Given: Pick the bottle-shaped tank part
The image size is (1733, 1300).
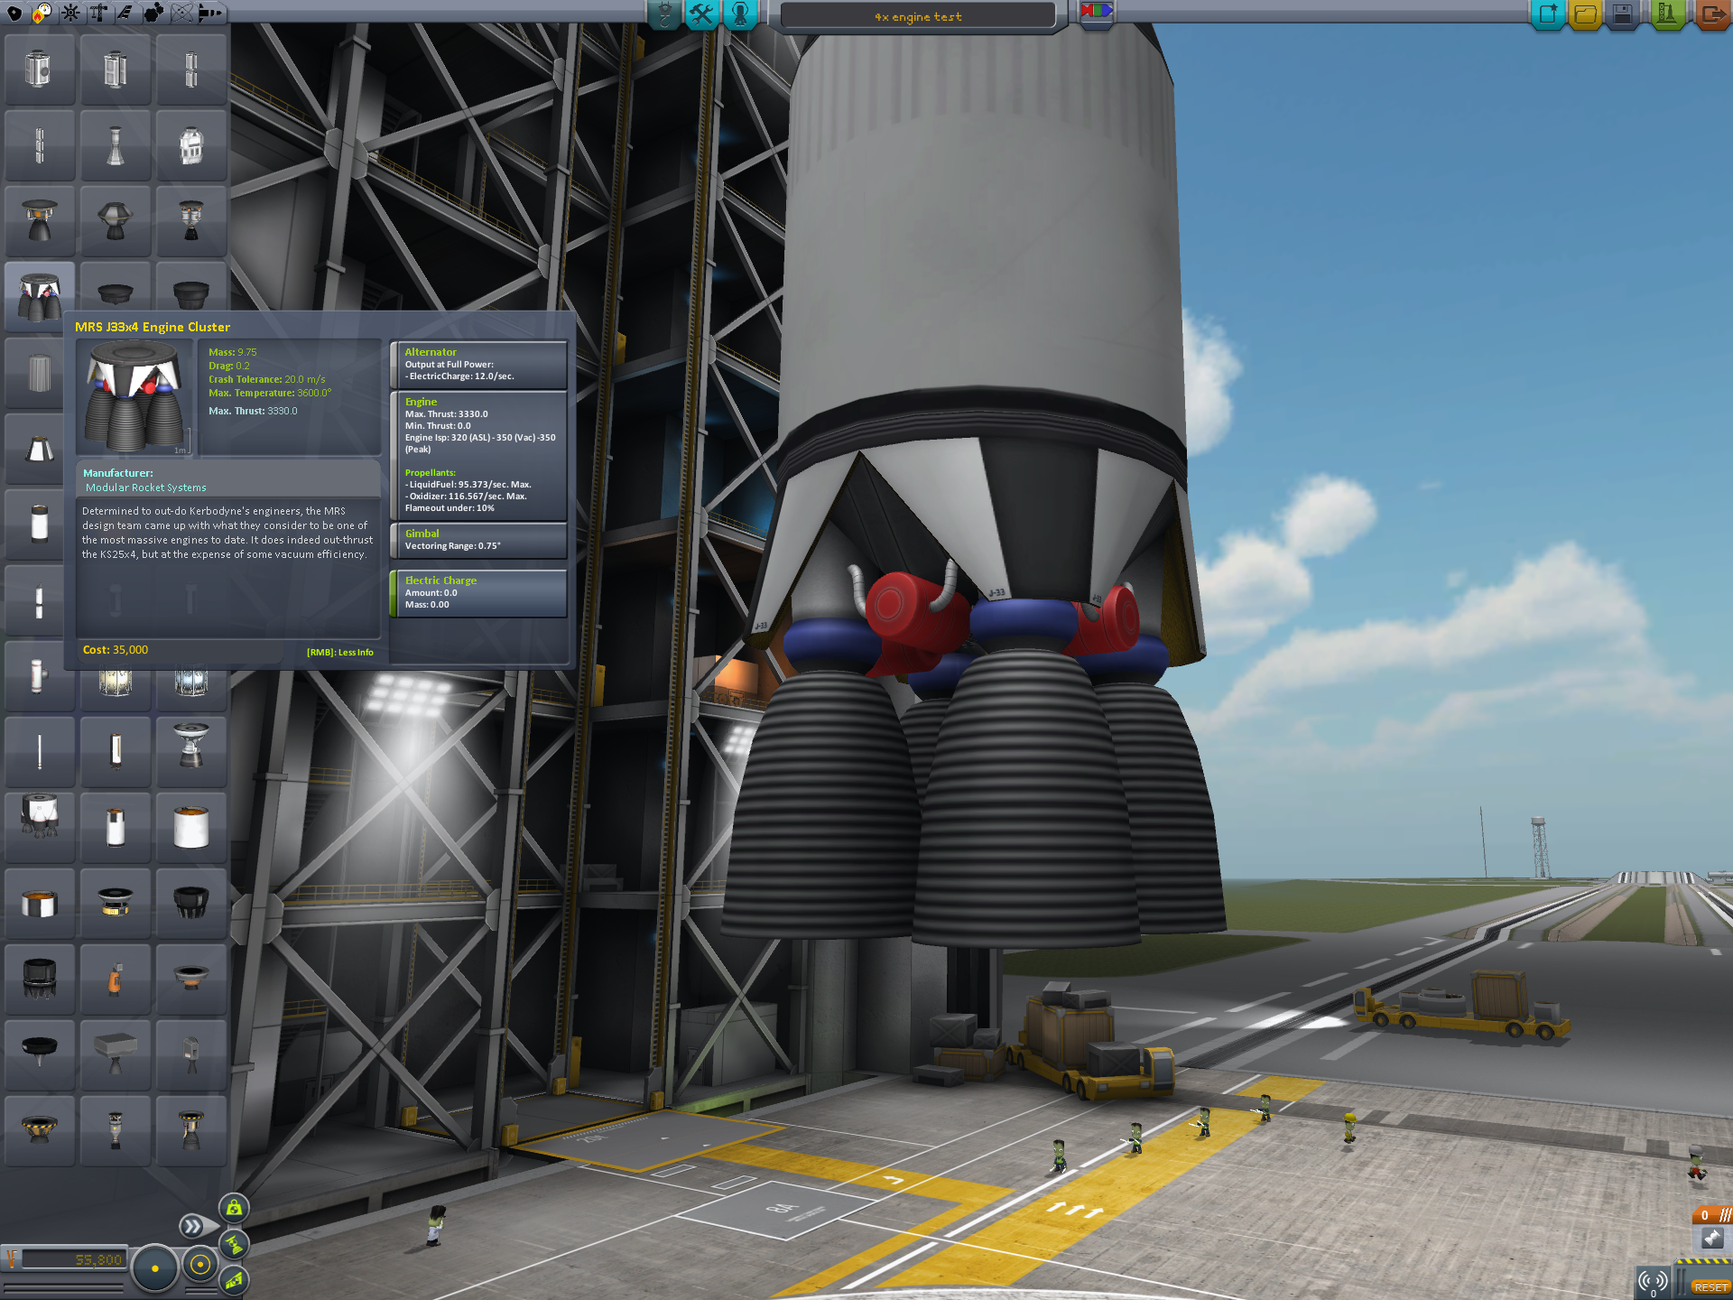Looking at the screenshot, I should point(115,145).
